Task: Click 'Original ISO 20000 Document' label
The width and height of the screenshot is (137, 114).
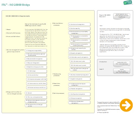Action: point(105,16)
